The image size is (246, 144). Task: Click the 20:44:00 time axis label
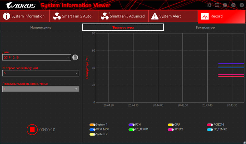click(x=158, y=105)
